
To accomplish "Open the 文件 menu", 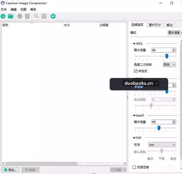I will click(4, 10).
